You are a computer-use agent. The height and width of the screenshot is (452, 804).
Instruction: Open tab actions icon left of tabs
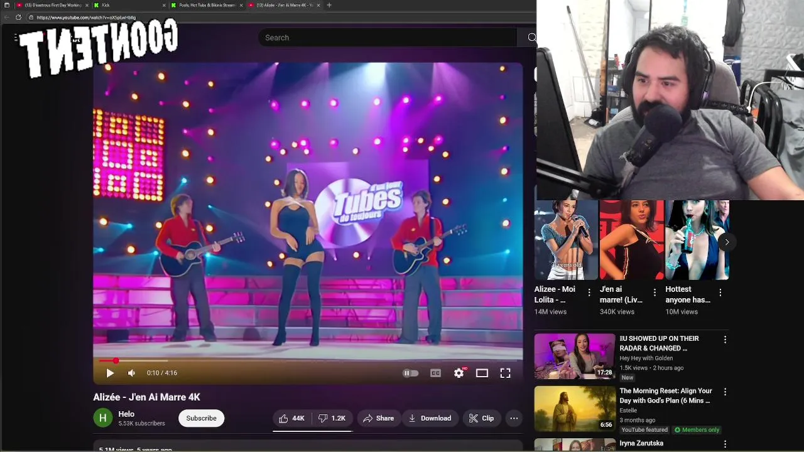coord(6,5)
